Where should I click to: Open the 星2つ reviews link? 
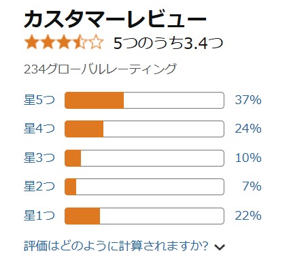pos(39,186)
